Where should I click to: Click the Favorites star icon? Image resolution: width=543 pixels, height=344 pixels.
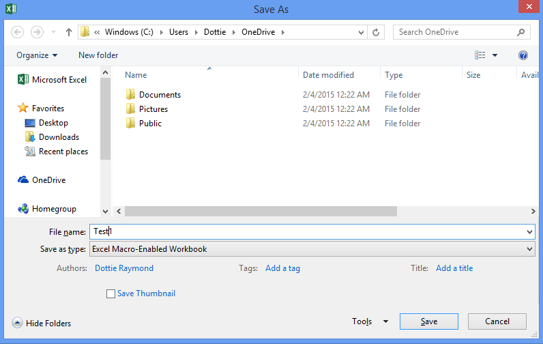(x=23, y=108)
